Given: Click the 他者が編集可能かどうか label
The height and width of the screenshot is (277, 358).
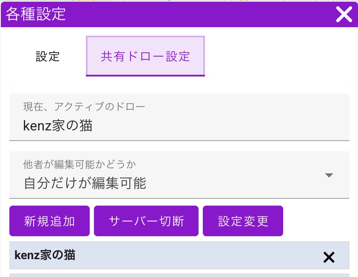Looking at the screenshot, I should pyautogui.click(x=80, y=164).
